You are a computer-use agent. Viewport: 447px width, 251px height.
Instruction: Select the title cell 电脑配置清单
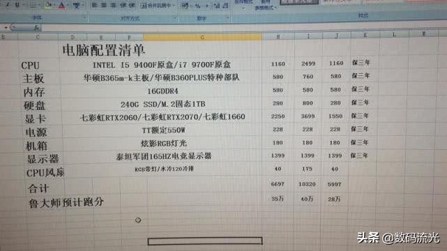[x=104, y=50]
